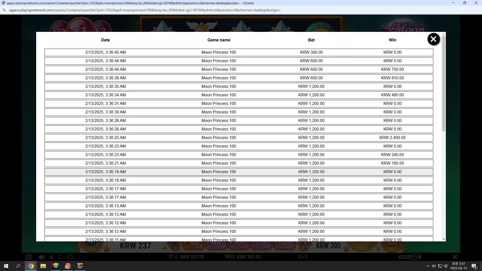Select the highlighted 3:36:19 AM row
The width and height of the screenshot is (482, 271).
click(x=239, y=172)
